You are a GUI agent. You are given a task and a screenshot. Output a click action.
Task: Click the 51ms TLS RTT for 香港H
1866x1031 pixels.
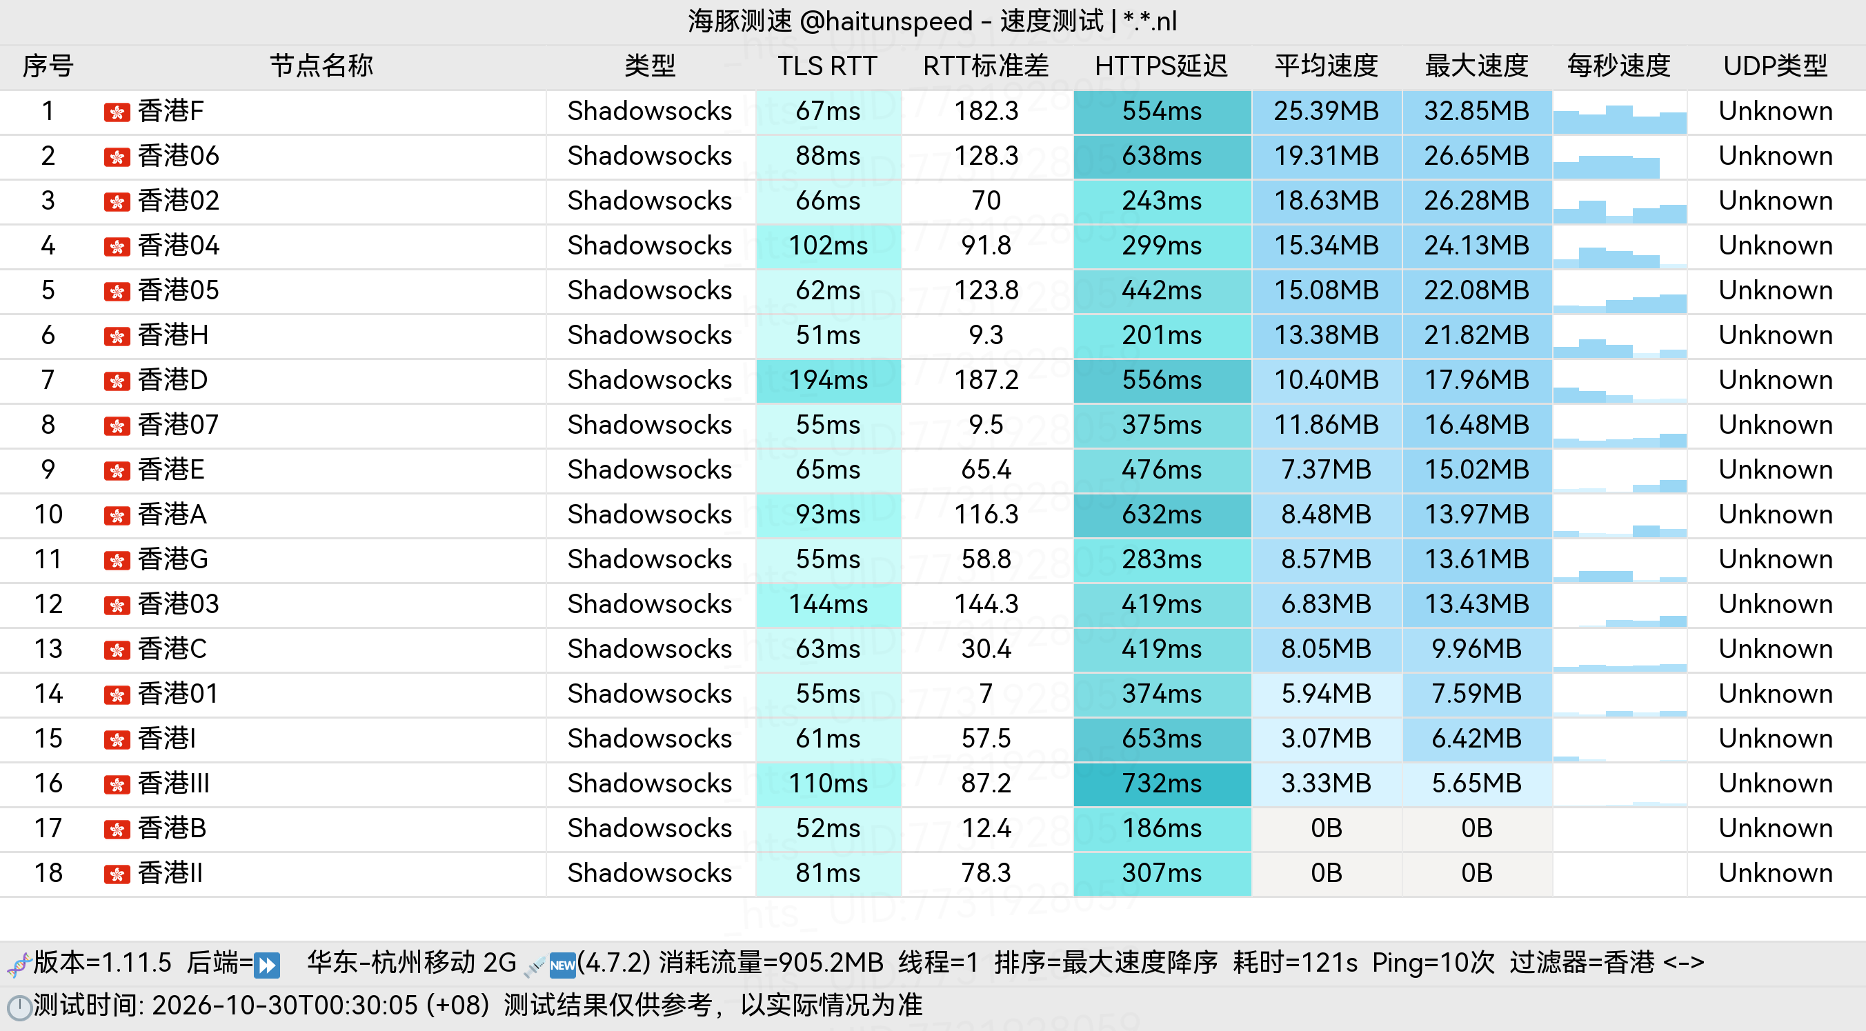(828, 335)
